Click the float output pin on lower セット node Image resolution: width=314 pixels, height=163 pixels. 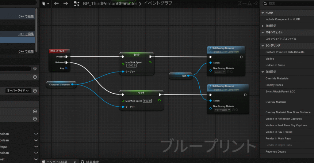159,100
